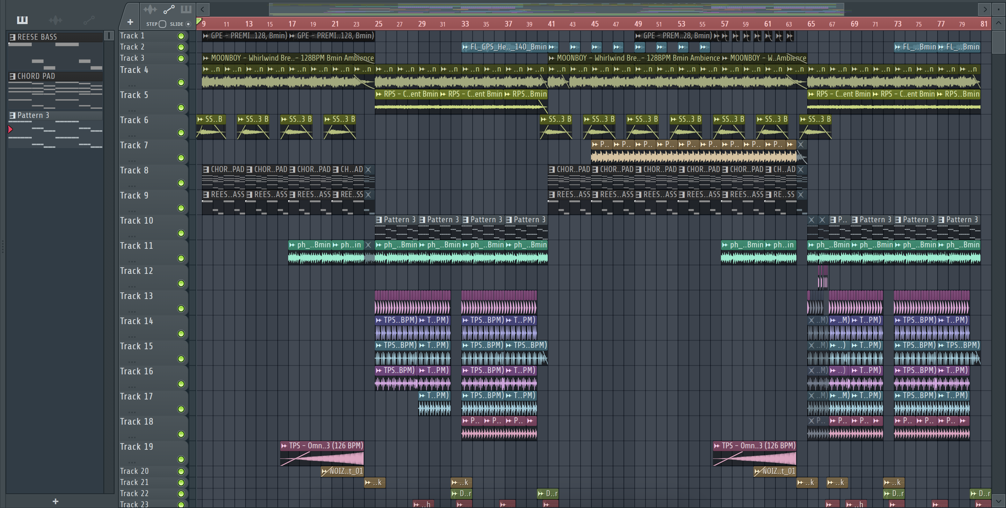
Task: Open clip menu of first RPS clip
Action: (x=378, y=94)
